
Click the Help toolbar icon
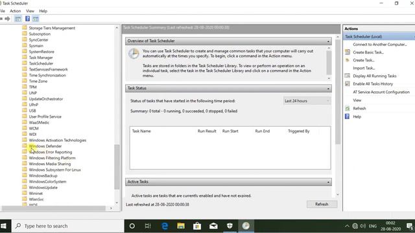point(27,19)
